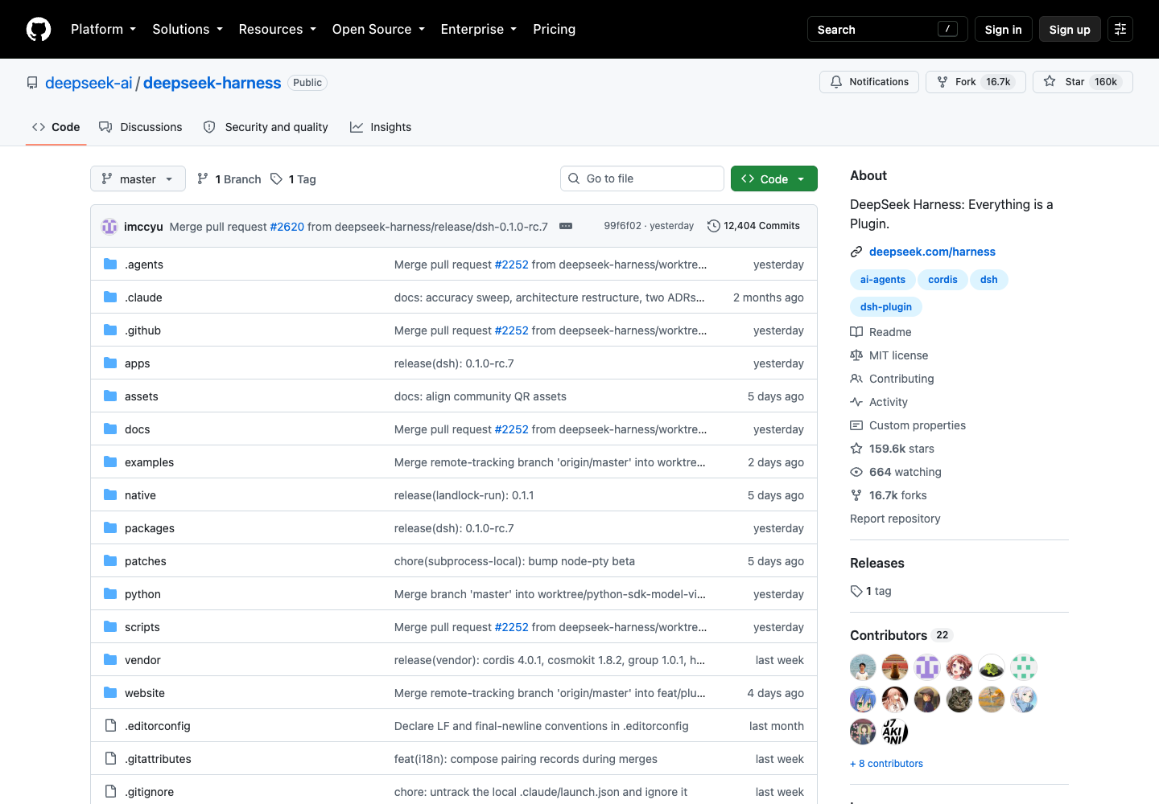Click the expand commit message ellipsis icon
The width and height of the screenshot is (1159, 804).
[566, 226]
